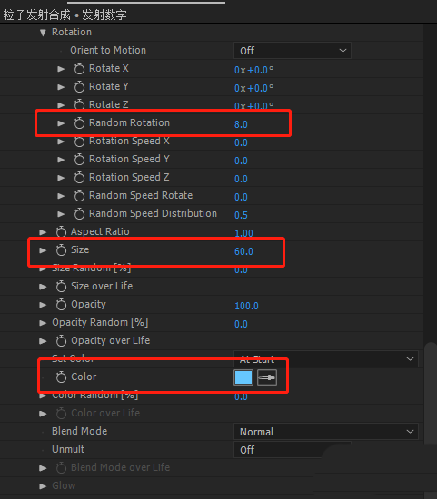Open the Unmult dropdown

tap(293, 450)
